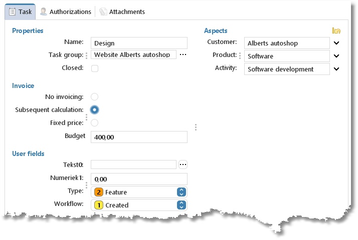Switch to the Attachments tab
The width and height of the screenshot is (358, 240).
[122, 11]
